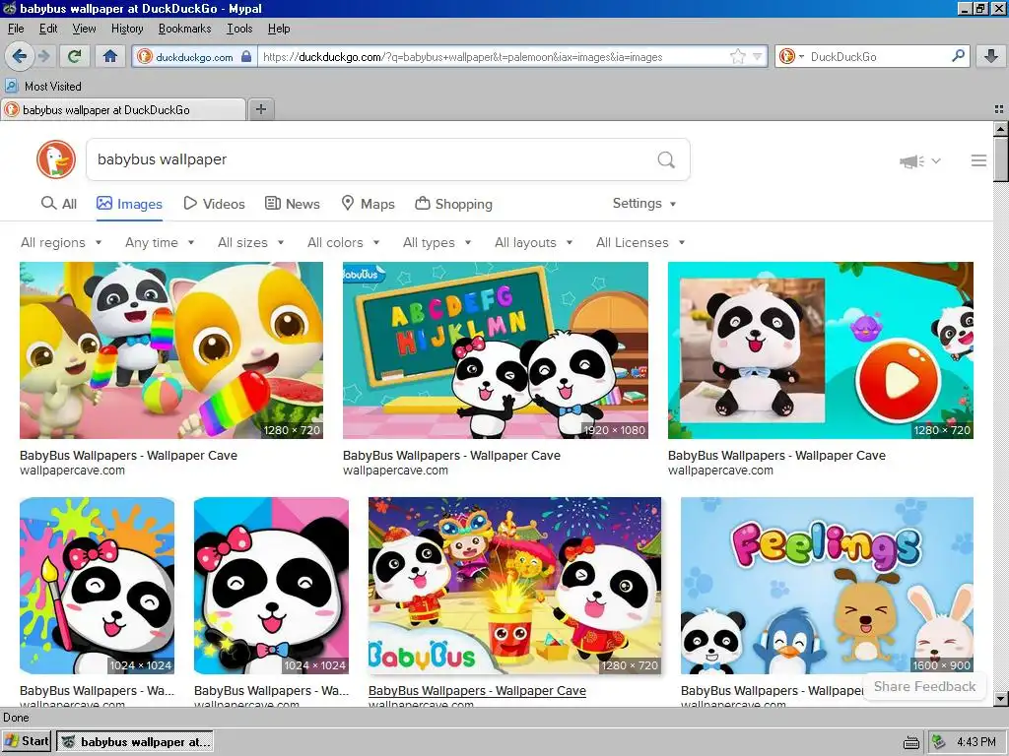Open the Bookmarks menu
This screenshot has width=1009, height=756.
(184, 29)
